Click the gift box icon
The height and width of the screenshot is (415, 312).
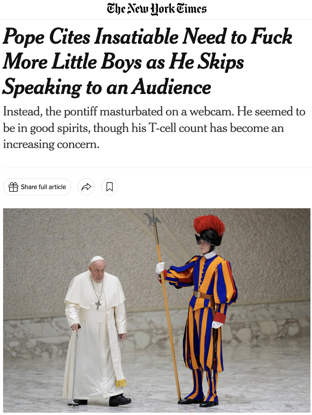coord(13,187)
